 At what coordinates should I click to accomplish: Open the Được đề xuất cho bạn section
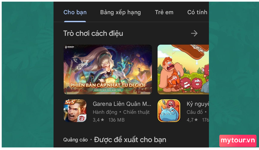click(130, 140)
